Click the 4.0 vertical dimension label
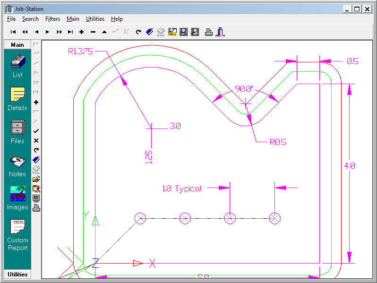 (x=350, y=166)
